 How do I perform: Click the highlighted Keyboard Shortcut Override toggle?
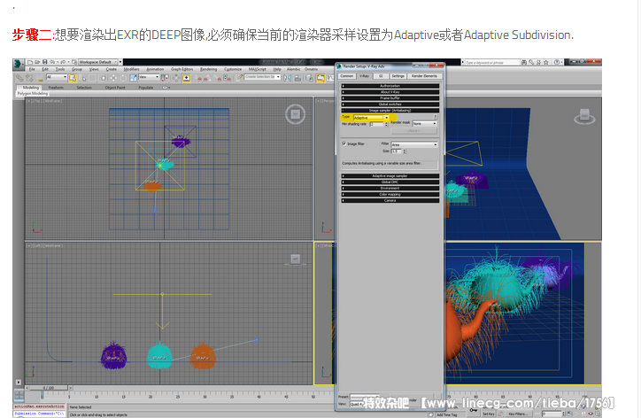click(x=186, y=78)
